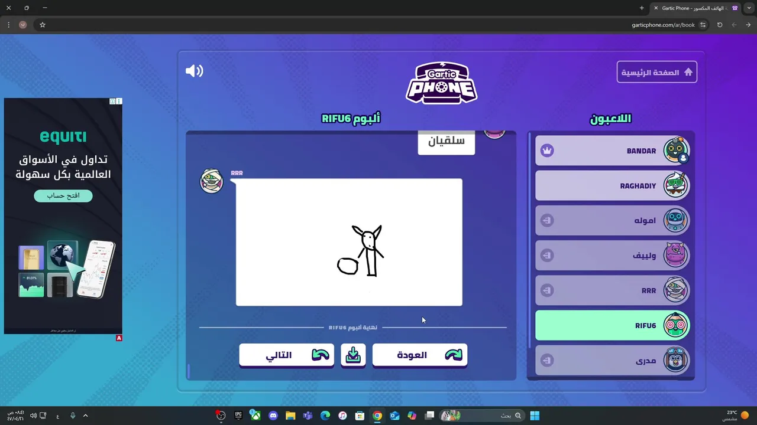Click RIFU6's avatar with spiral eyes
Image resolution: width=757 pixels, height=425 pixels.
point(675,325)
